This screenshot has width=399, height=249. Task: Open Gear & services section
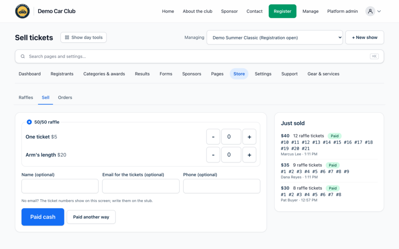click(x=323, y=74)
